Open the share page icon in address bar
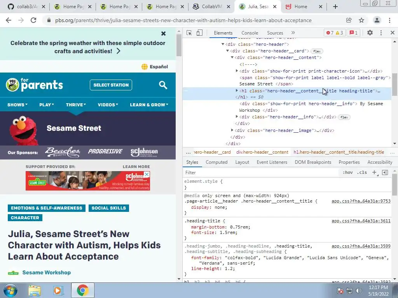This screenshot has height=298, width=398. click(x=349, y=20)
